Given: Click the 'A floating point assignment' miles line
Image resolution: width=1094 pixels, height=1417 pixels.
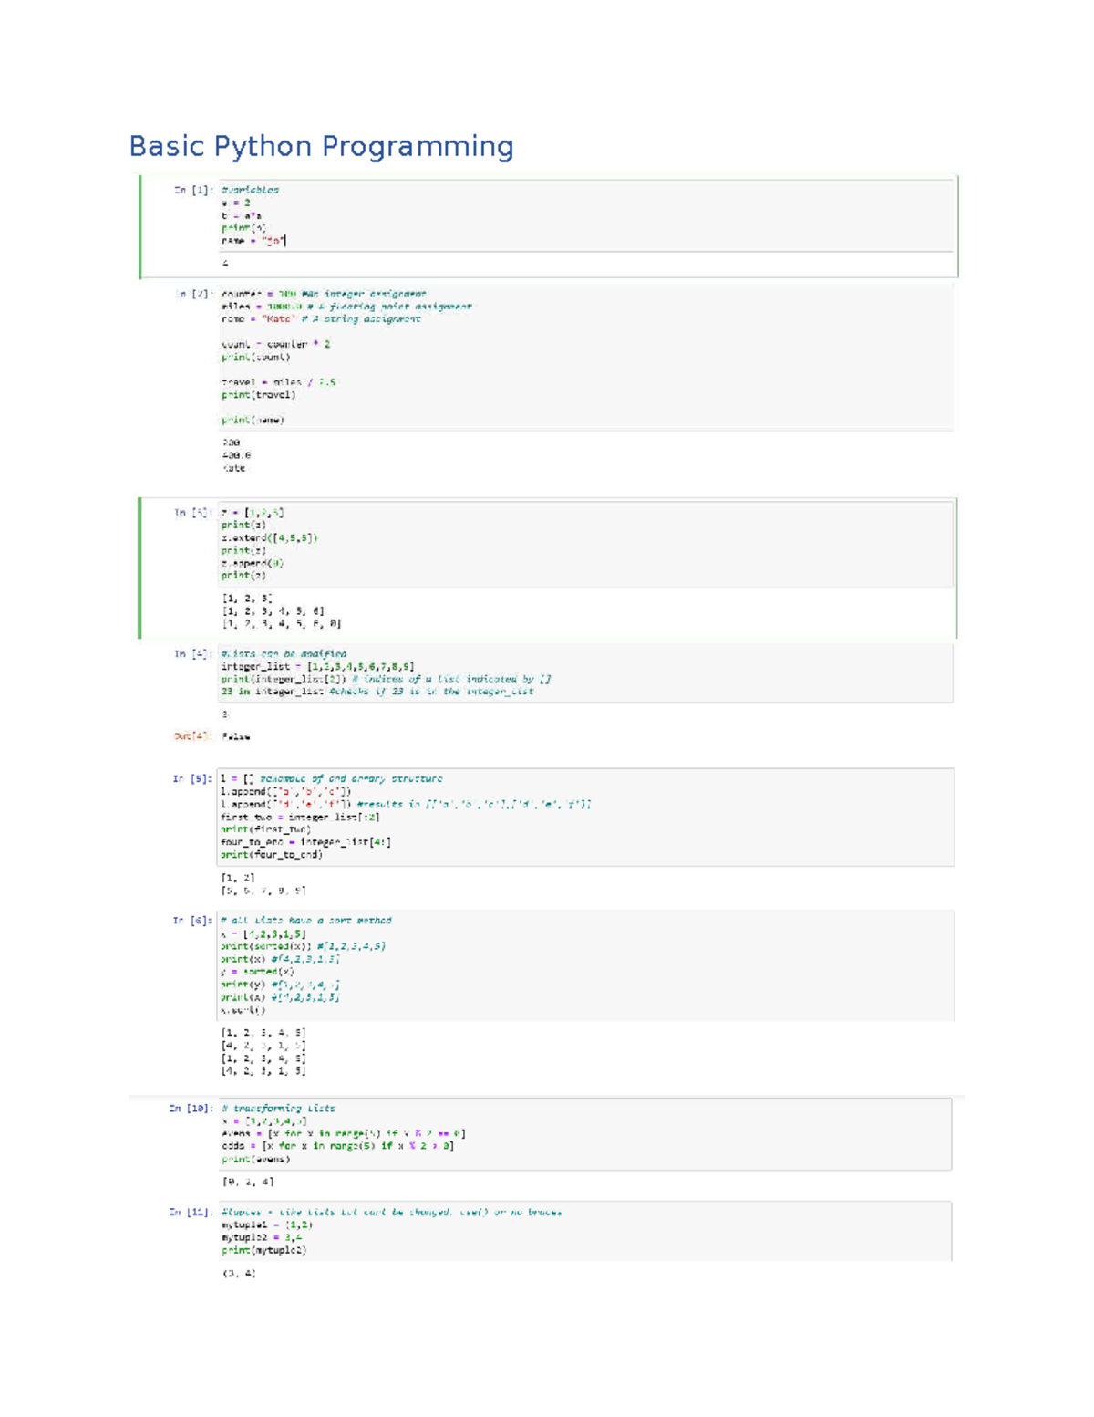Looking at the screenshot, I should point(346,307).
